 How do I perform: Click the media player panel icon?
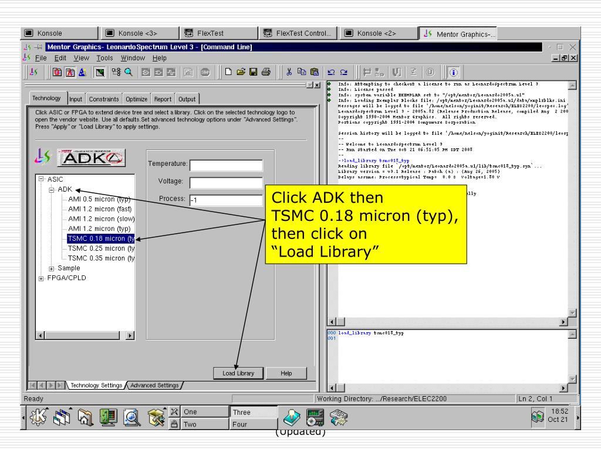pos(315,417)
